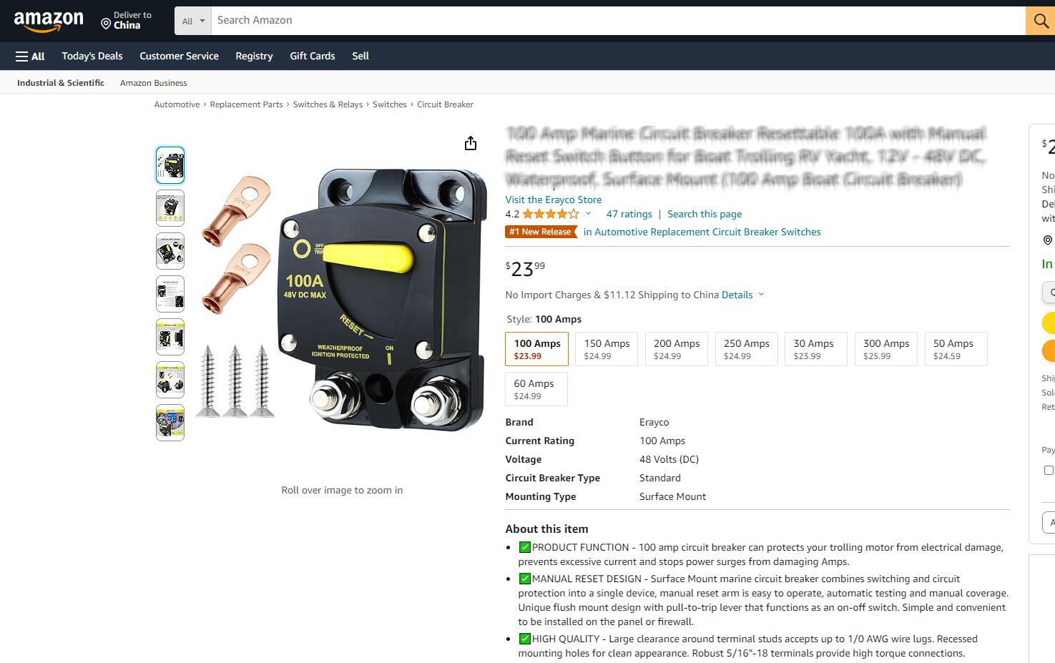
Task: Click the share icon above product image
Action: (x=471, y=144)
